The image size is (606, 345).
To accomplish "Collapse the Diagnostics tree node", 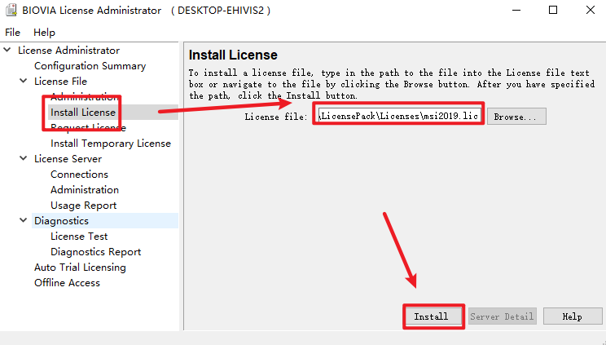I will tap(23, 221).
